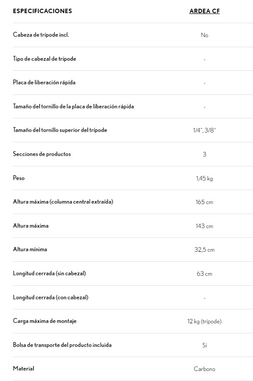
Task: Select 'Tipo de cabezal de trípode' label
Action: (45, 59)
